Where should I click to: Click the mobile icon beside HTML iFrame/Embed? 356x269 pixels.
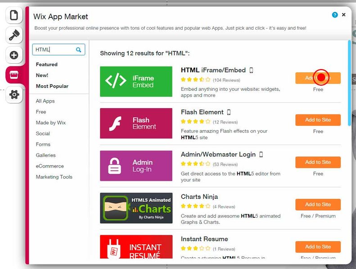pyautogui.click(x=251, y=71)
